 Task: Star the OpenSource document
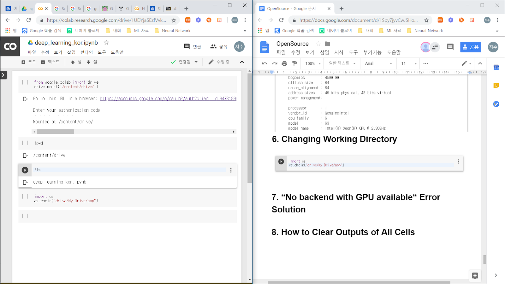318,44
